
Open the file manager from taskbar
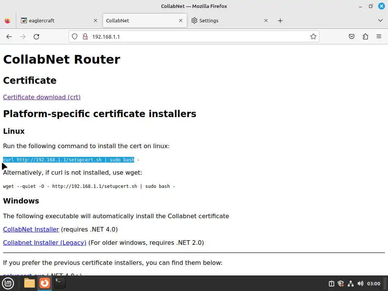point(30,283)
